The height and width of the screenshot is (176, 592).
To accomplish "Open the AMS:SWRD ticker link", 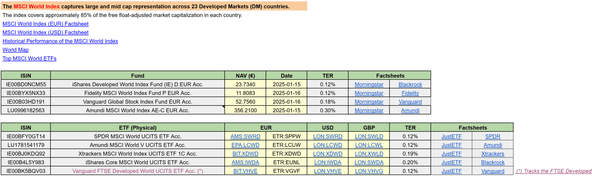I will pyautogui.click(x=245, y=136).
